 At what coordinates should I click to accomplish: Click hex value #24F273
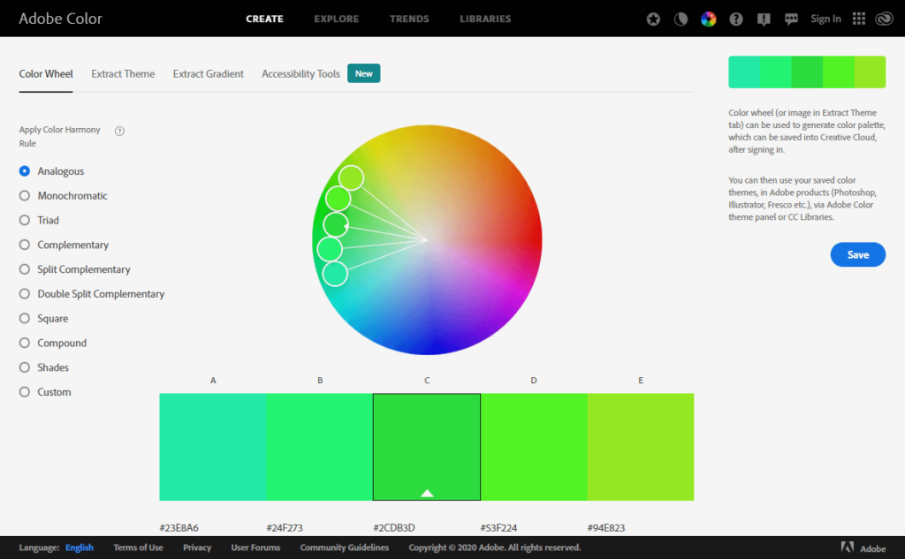tap(285, 528)
